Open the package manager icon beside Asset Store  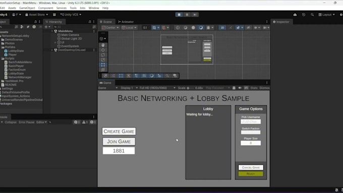(54, 15)
